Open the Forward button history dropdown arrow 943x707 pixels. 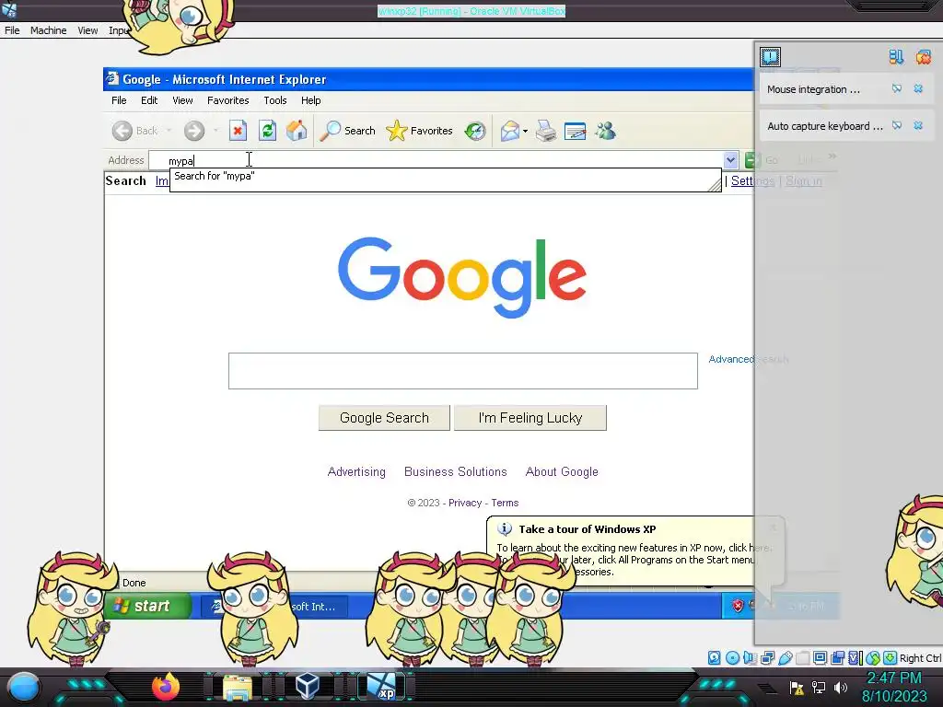215,131
